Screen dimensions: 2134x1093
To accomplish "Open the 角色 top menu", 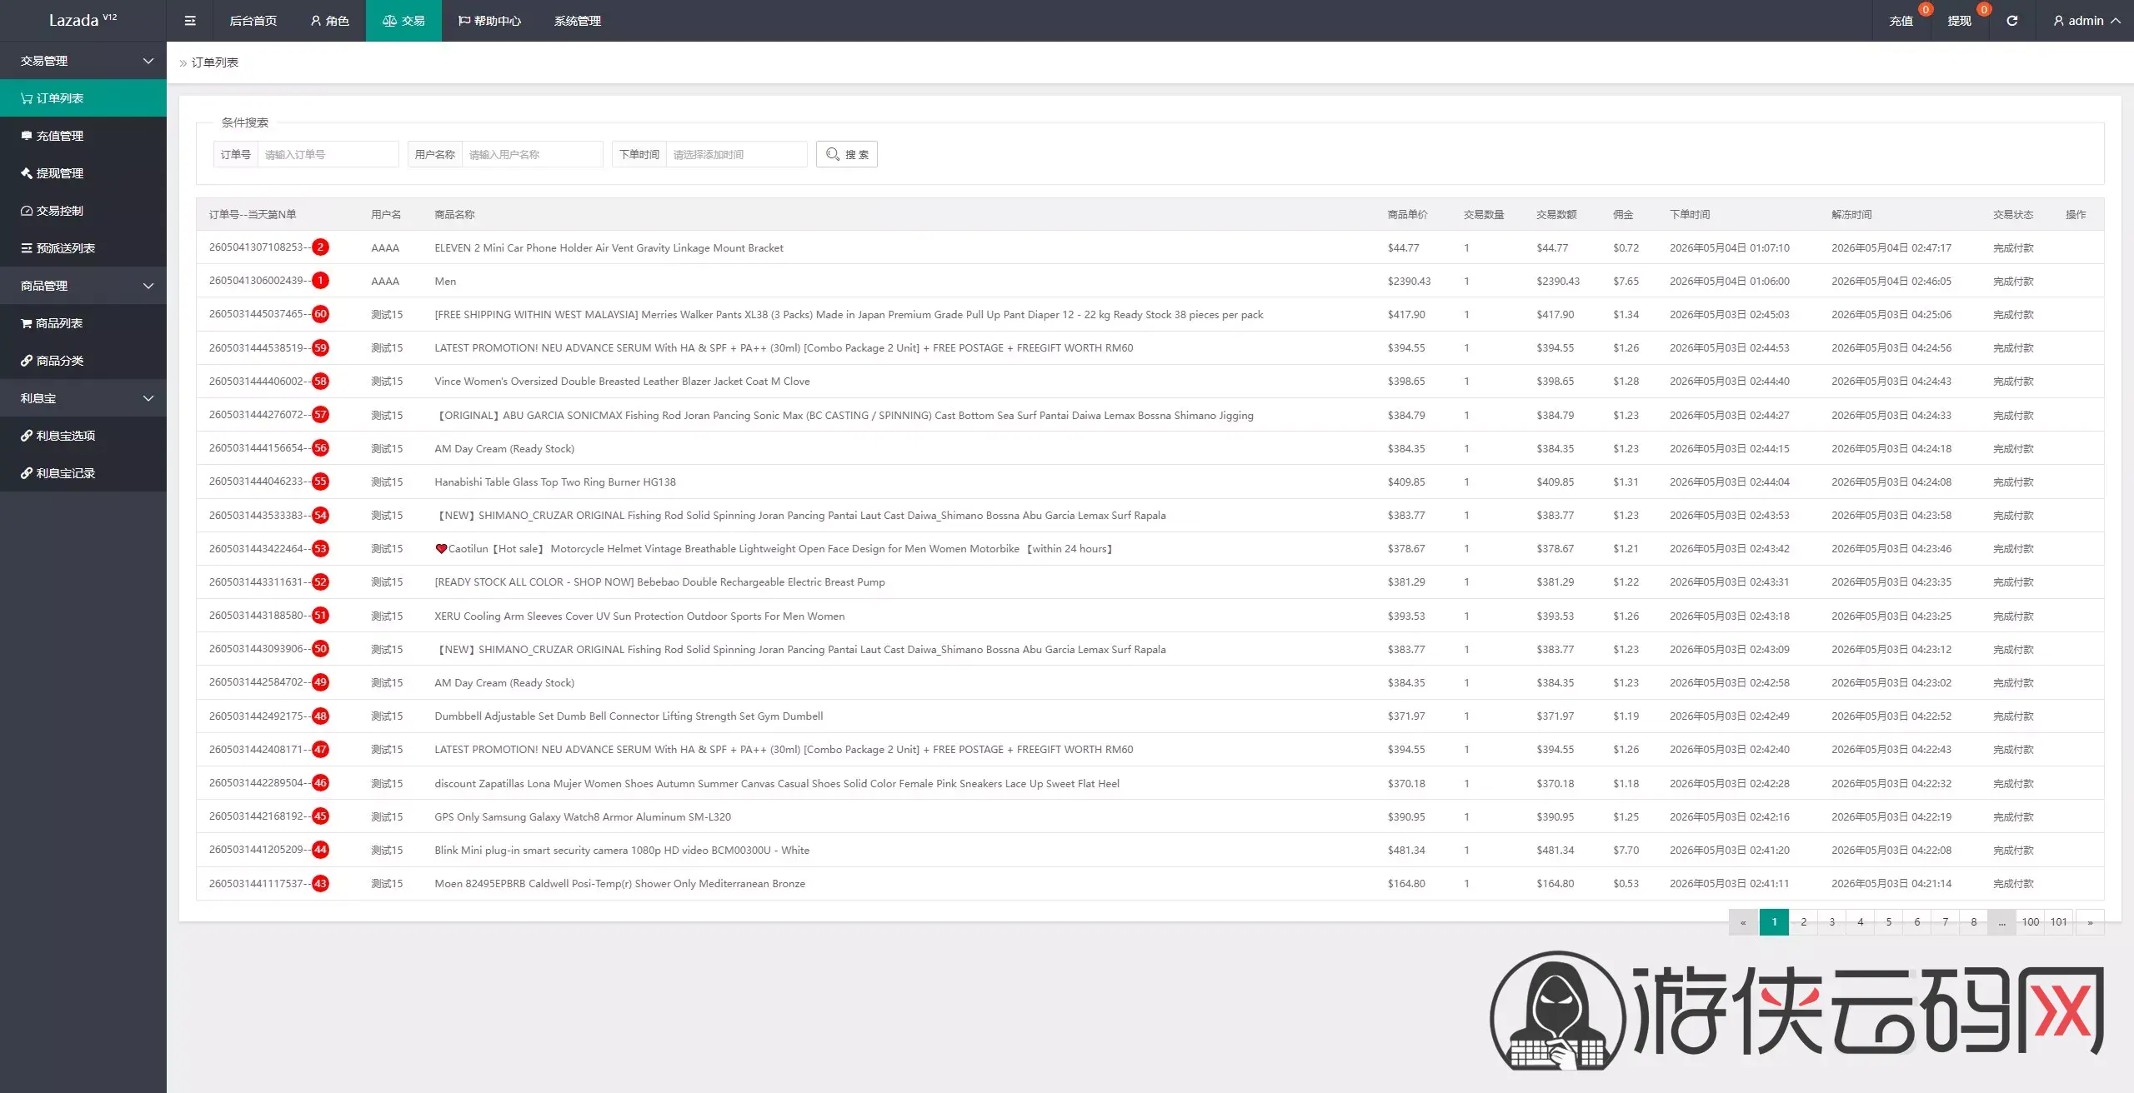I will click(329, 21).
